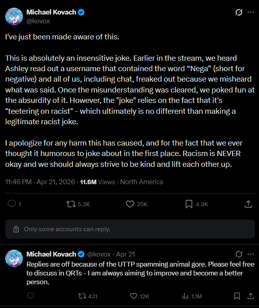Open the reply's three-dot More menu
Screen dimensions: 259x308
click(251, 254)
